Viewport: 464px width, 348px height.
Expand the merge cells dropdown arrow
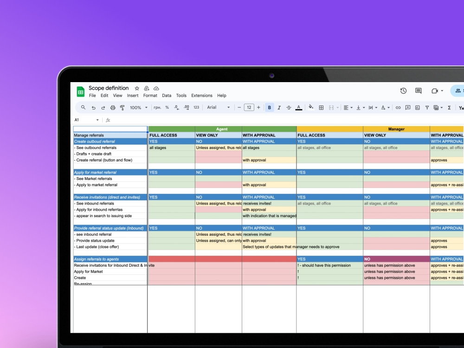(x=338, y=108)
